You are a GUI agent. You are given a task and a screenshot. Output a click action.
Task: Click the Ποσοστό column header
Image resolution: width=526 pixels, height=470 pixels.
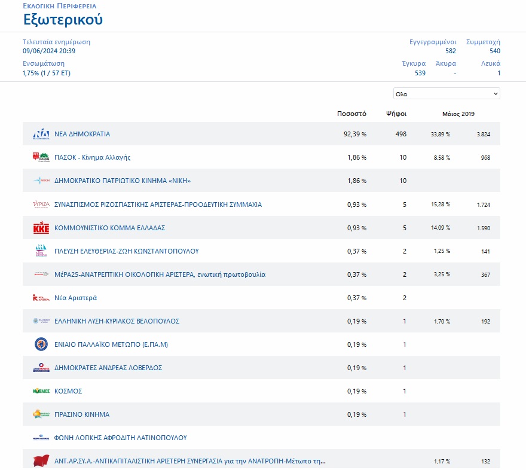tap(351, 114)
